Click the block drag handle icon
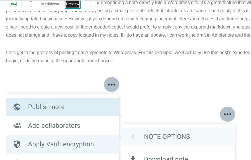Viewport: 251px width, 160px height. click(22, 4)
